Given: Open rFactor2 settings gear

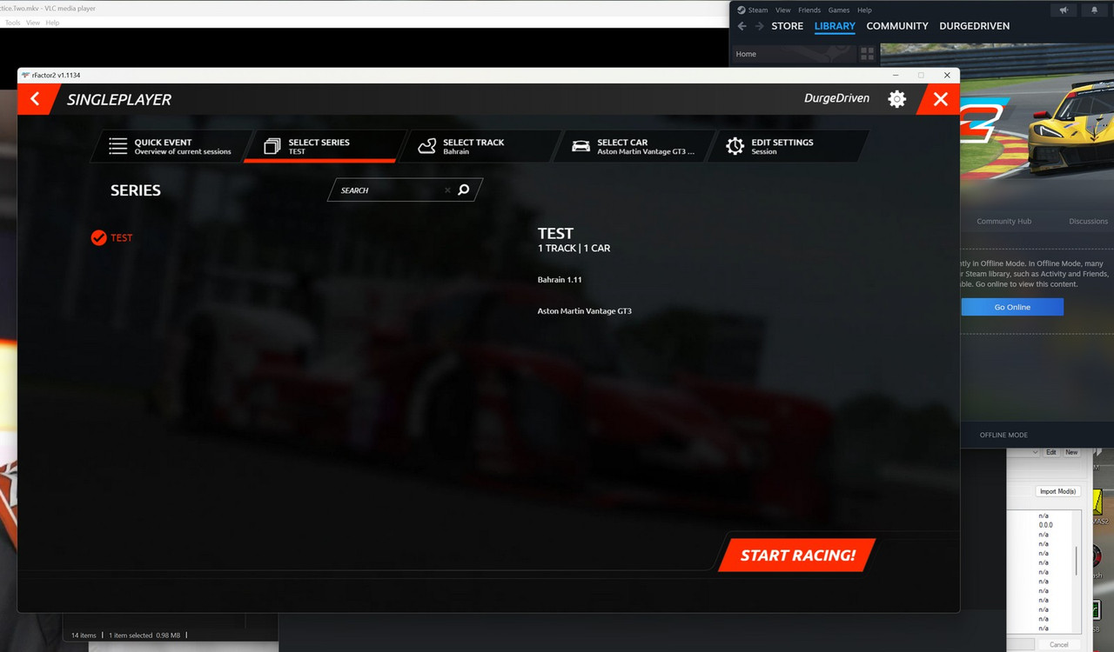Looking at the screenshot, I should pos(896,99).
